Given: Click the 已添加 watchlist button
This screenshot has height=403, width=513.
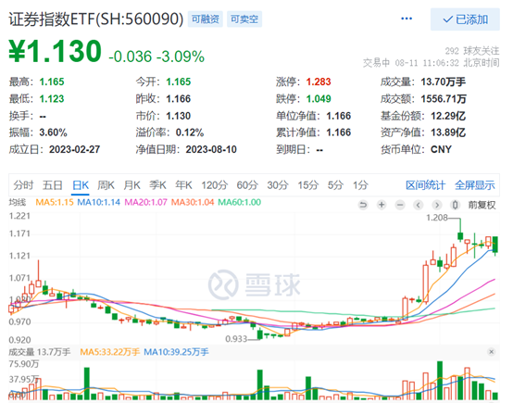Looking at the screenshot, I should pos(465,19).
